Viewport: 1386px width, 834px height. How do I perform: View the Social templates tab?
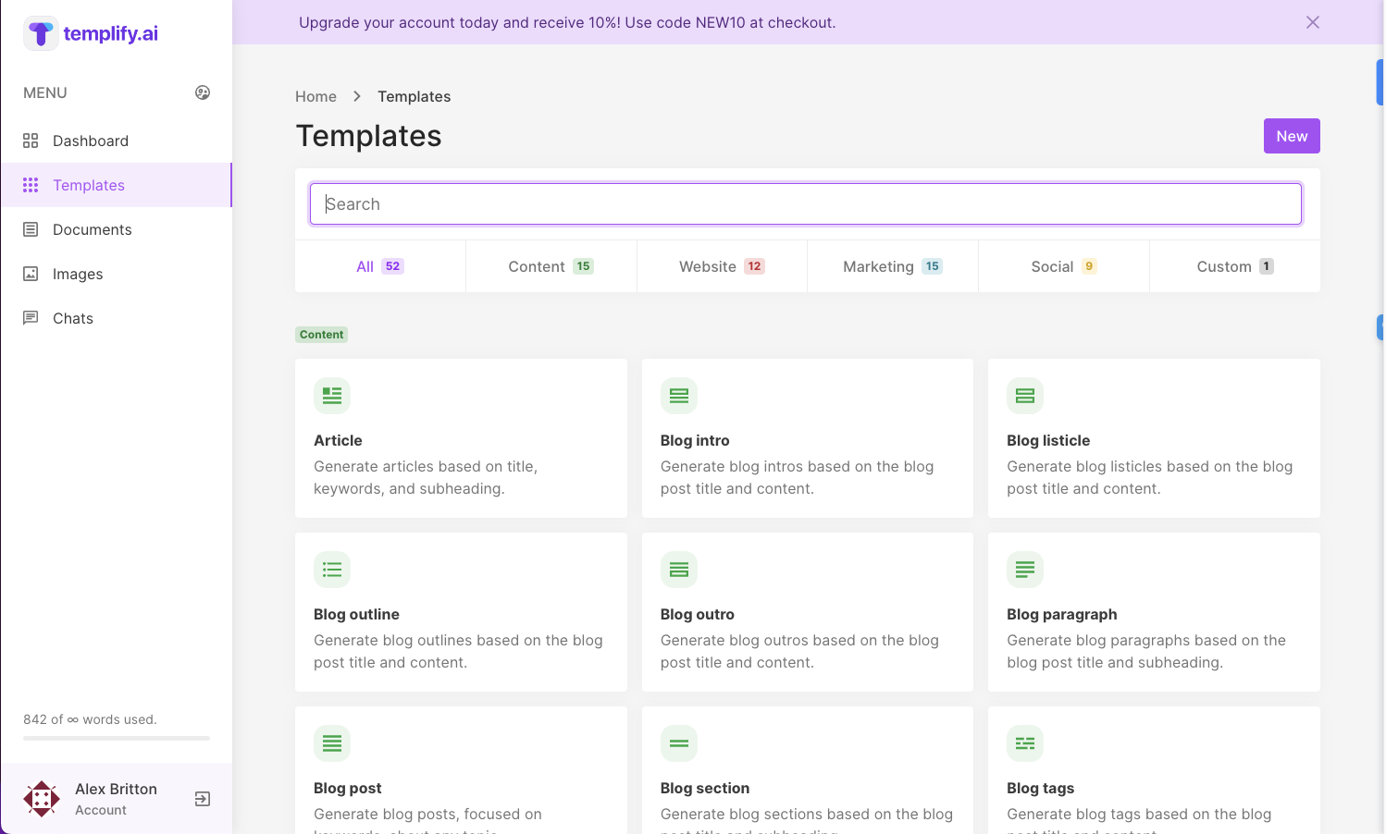point(1063,266)
